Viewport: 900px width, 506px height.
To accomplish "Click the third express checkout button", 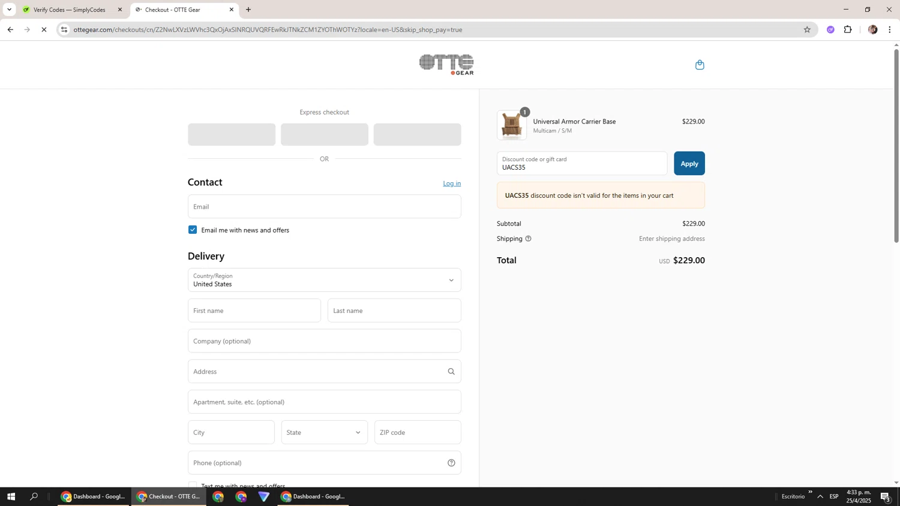I will coord(418,134).
